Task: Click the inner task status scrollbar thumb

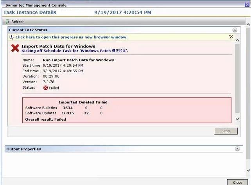Action: 237,78
